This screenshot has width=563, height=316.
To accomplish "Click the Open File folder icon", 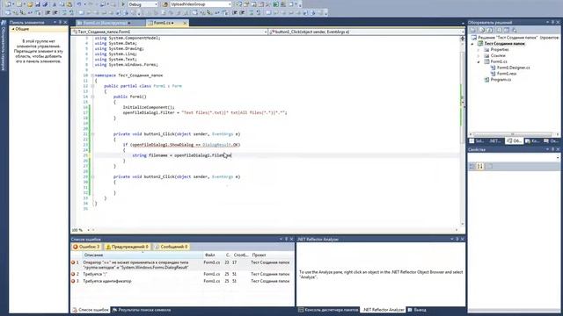I will [30, 4].
